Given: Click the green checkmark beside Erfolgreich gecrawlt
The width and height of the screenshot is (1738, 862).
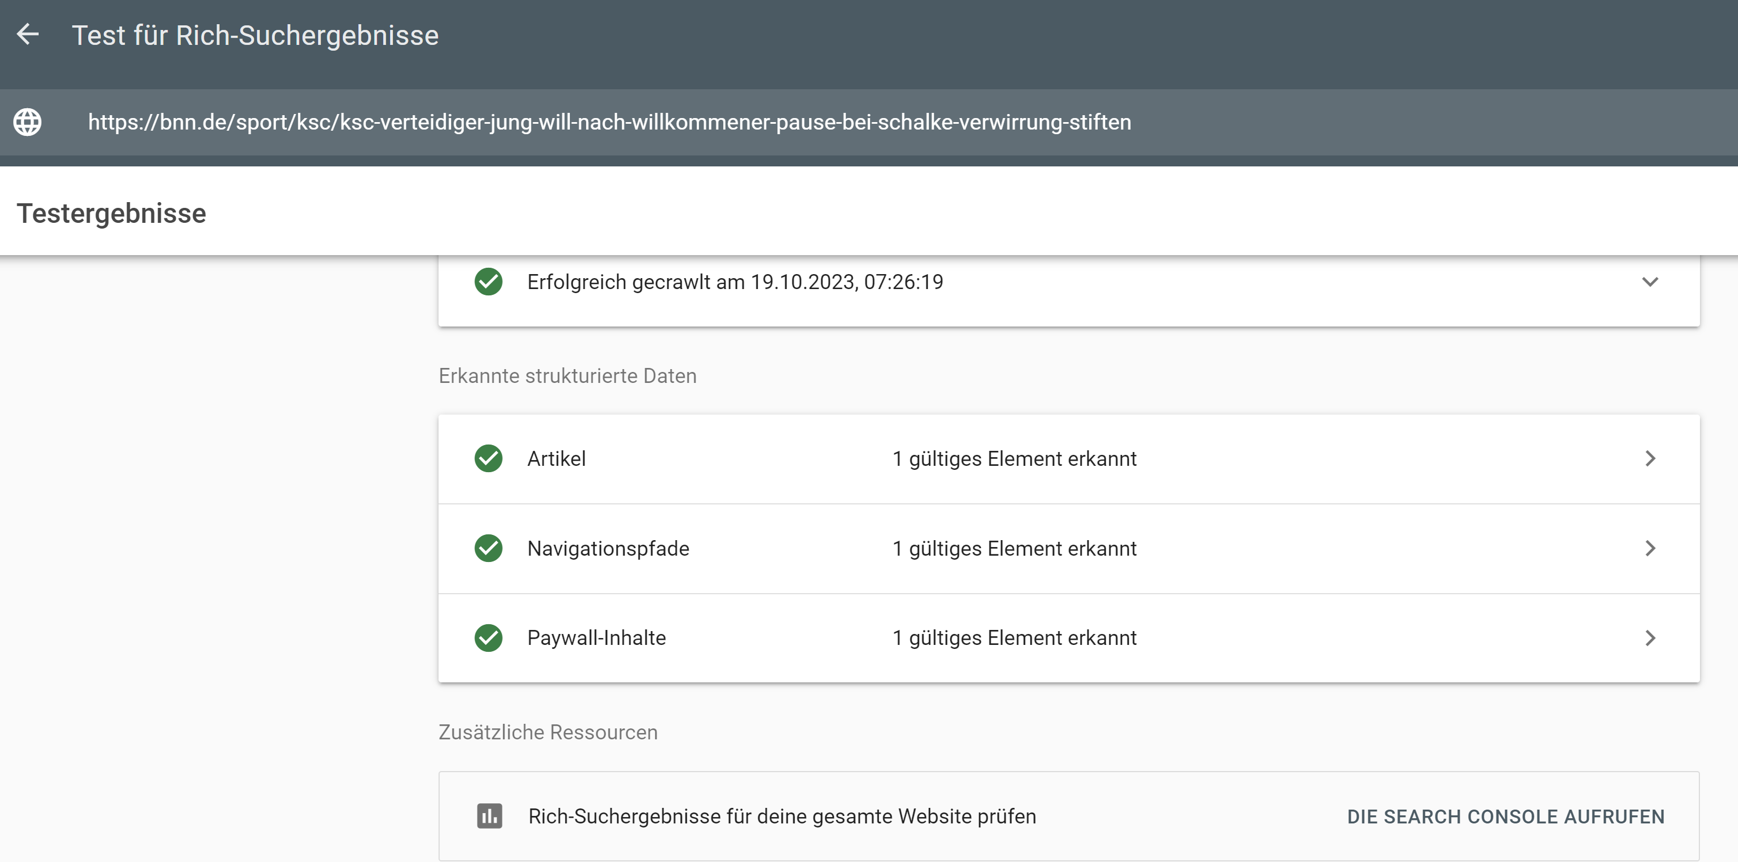Looking at the screenshot, I should click(489, 282).
